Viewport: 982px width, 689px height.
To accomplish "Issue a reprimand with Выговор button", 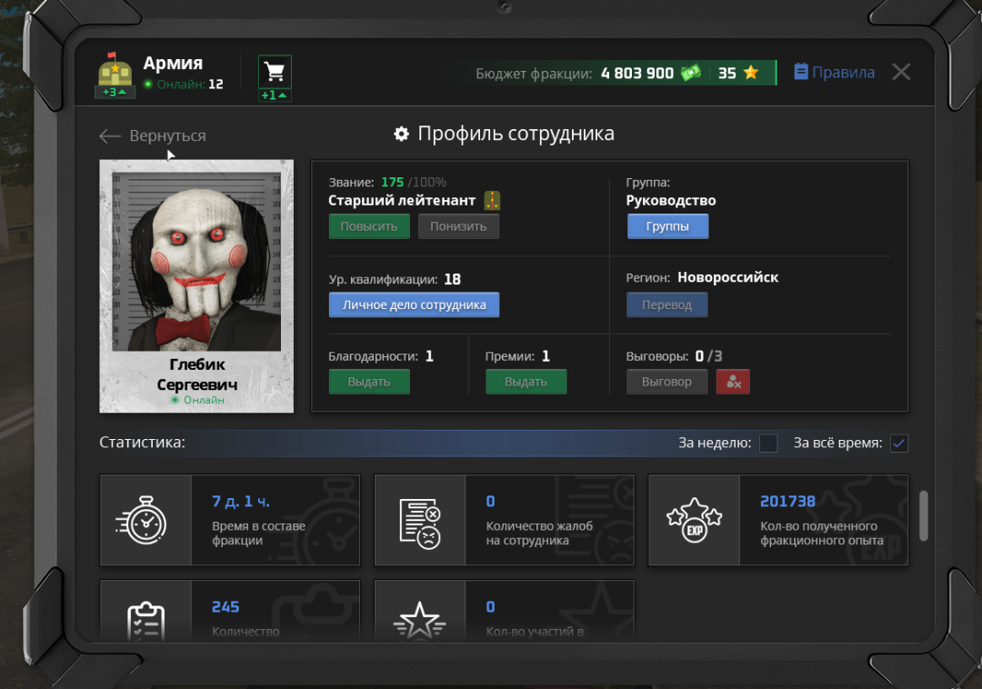I will pos(667,382).
